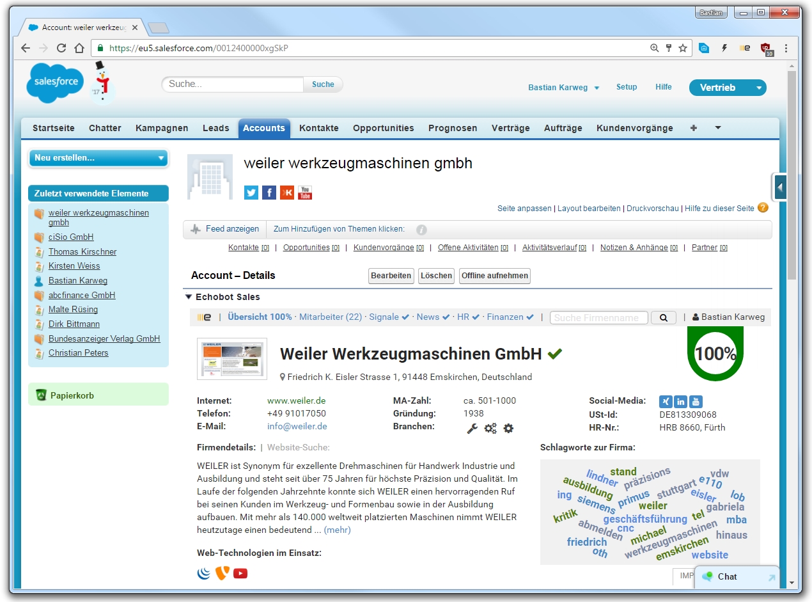Open the Opportunities tab
Viewport: 812px width, 602px height.
pyautogui.click(x=384, y=128)
